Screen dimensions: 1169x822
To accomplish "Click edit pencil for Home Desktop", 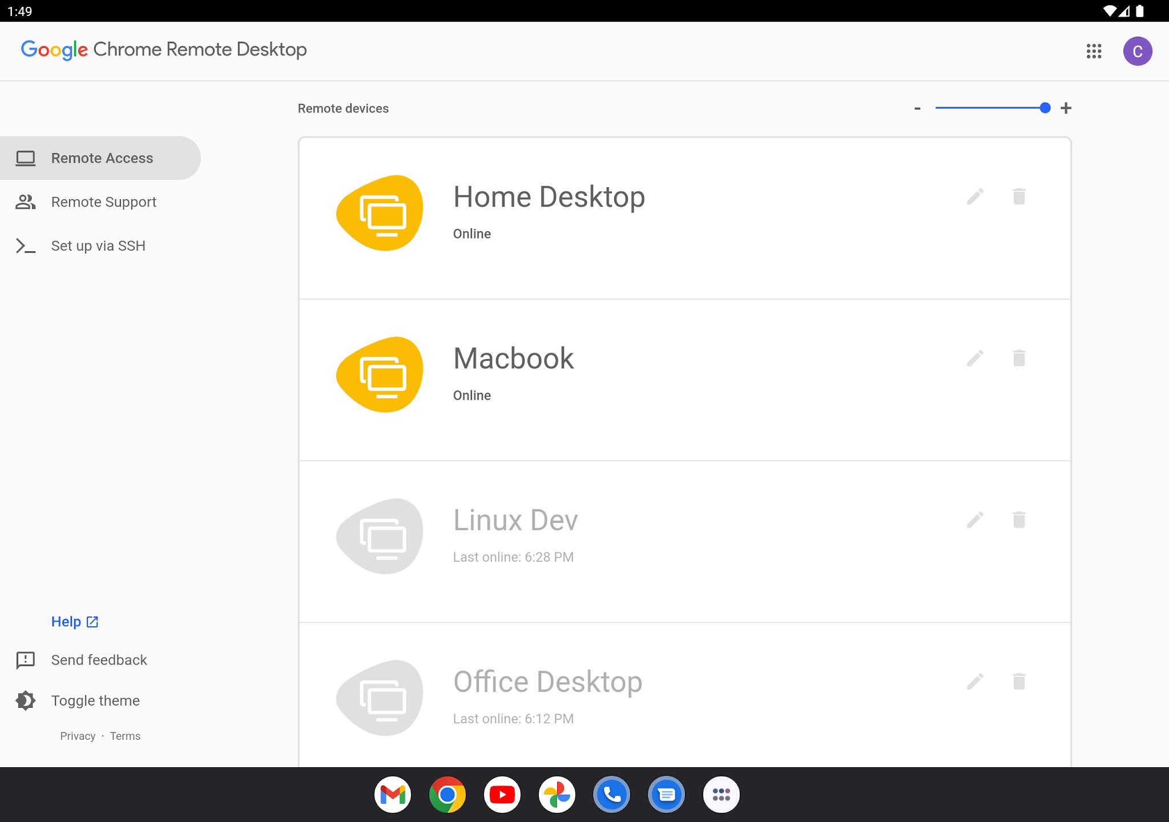I will pos(975,196).
